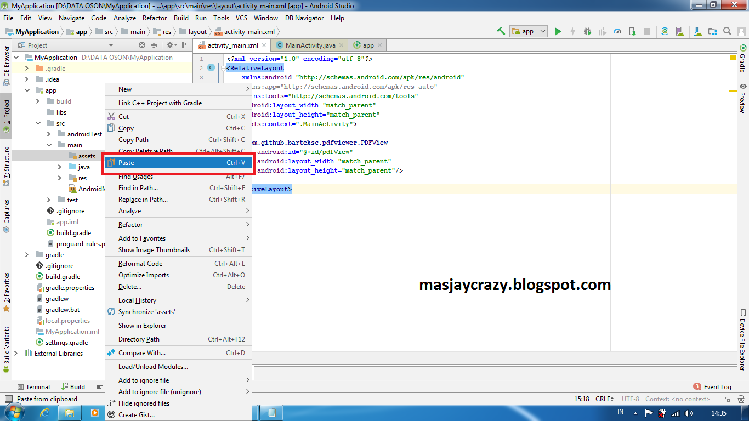Profile the app with the profiler icon
This screenshot has height=421, width=749.
tap(617, 32)
